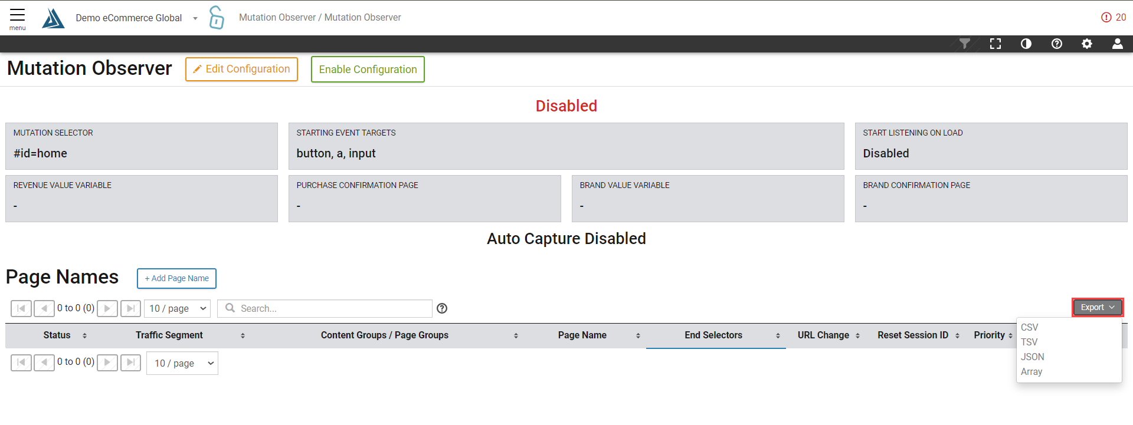Go to previous page in bottom pager
1133x425 pixels.
44,362
